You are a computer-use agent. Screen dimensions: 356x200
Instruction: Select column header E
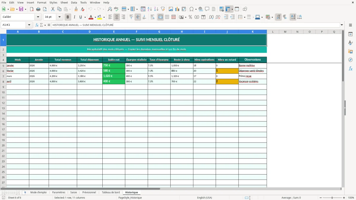(114, 32)
